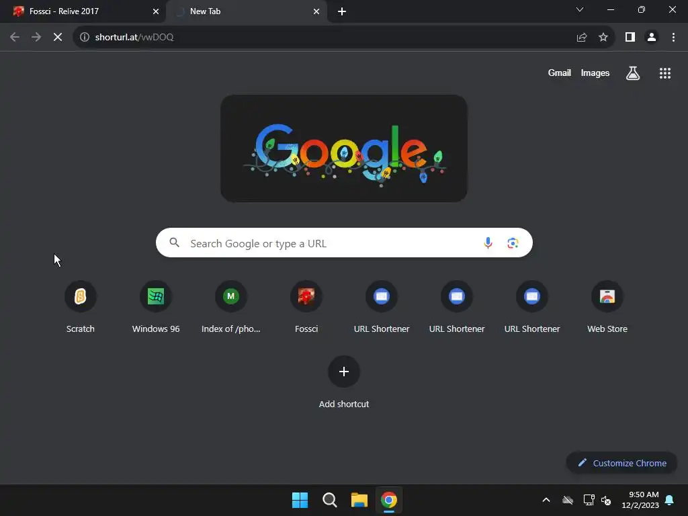Screen dimensions: 688x516
Task: Add a new shortcut
Action: pyautogui.click(x=344, y=382)
